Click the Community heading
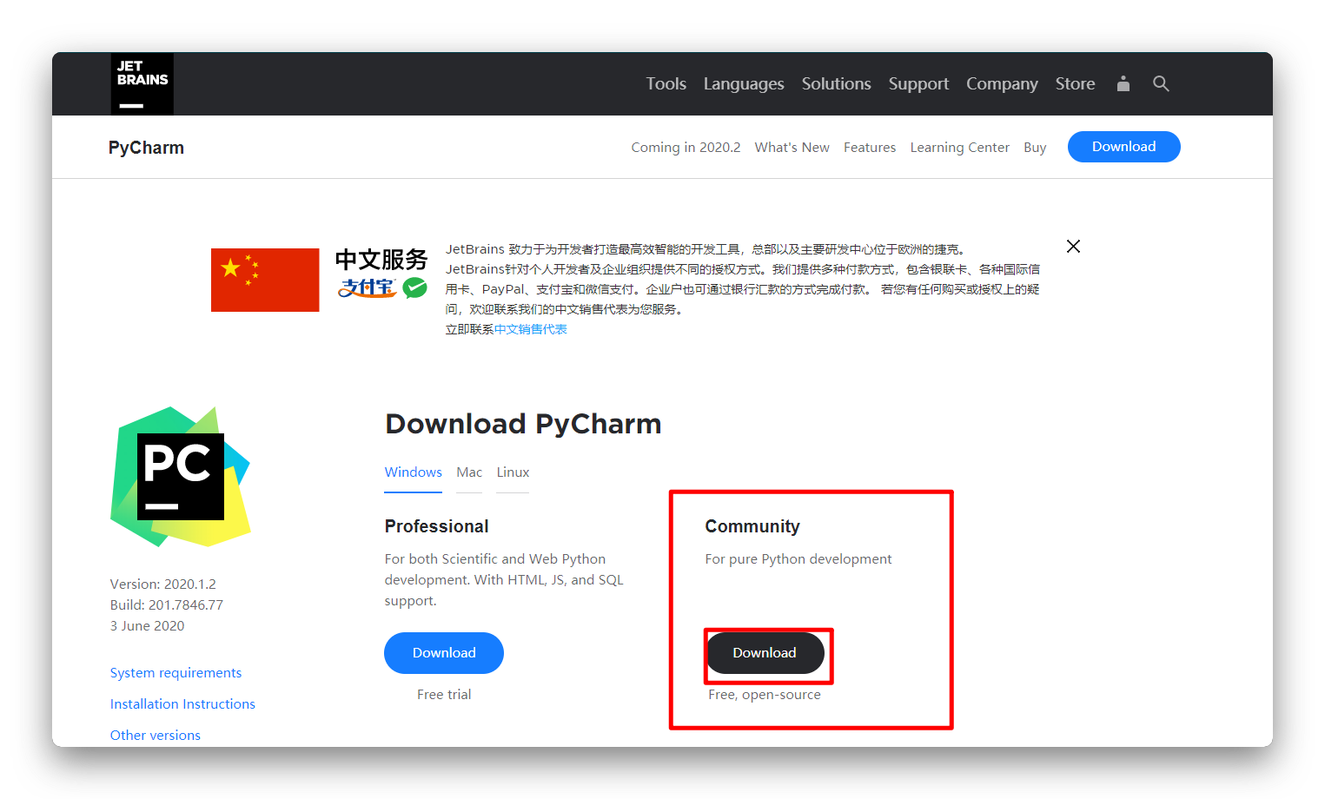 [752, 526]
